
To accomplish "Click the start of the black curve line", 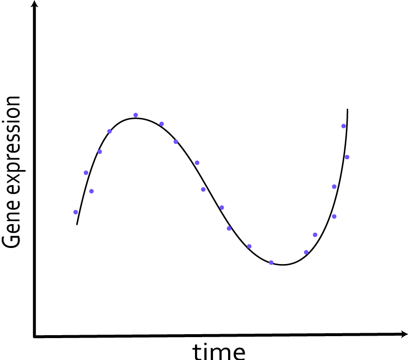I will (x=77, y=226).
